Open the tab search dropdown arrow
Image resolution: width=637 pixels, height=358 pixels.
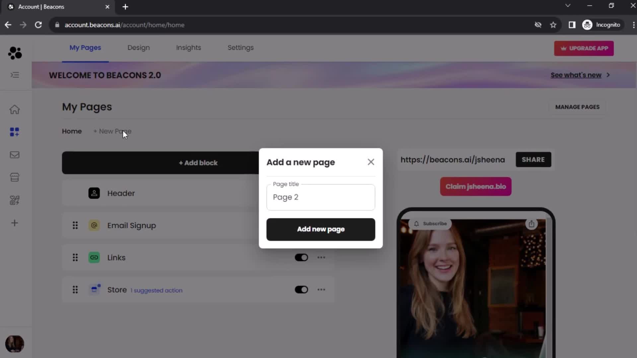pyautogui.click(x=568, y=6)
